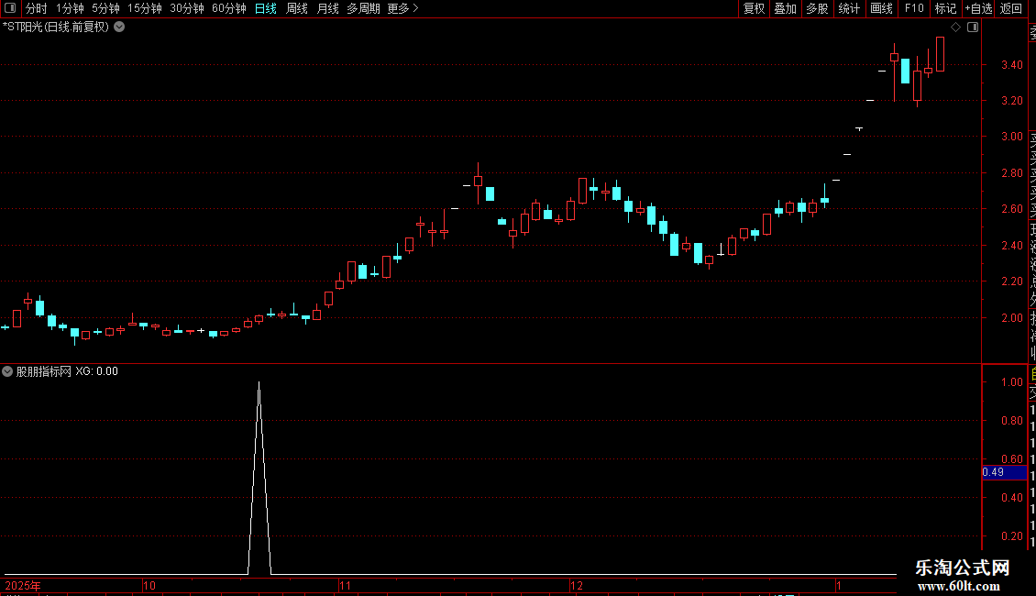Select the 5分钟 period tab

(105, 8)
